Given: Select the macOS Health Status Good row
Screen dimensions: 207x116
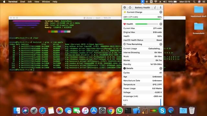Looking at the screenshot, I should (x=142, y=40).
